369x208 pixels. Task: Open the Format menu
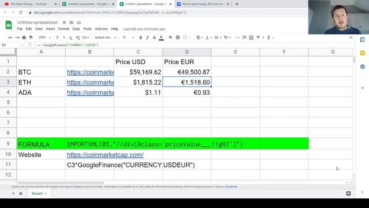63,29
